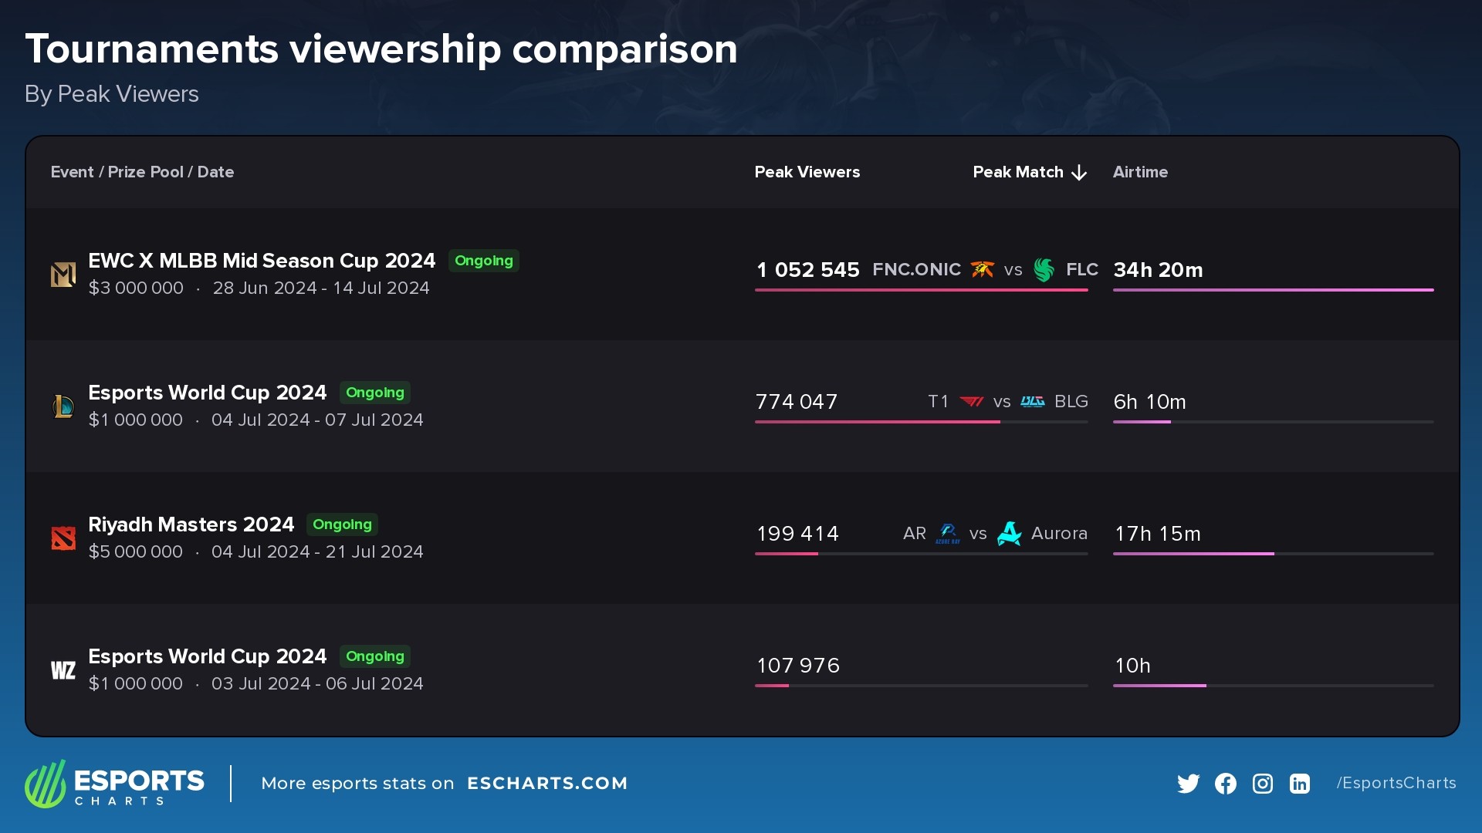
Task: Click the T1 team logo
Action: click(972, 401)
